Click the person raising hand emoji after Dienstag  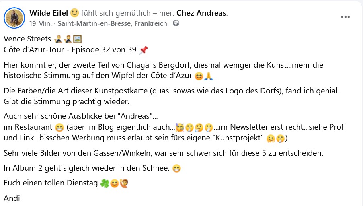(x=124, y=183)
